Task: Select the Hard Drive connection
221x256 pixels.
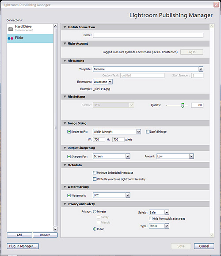Action: [30, 29]
